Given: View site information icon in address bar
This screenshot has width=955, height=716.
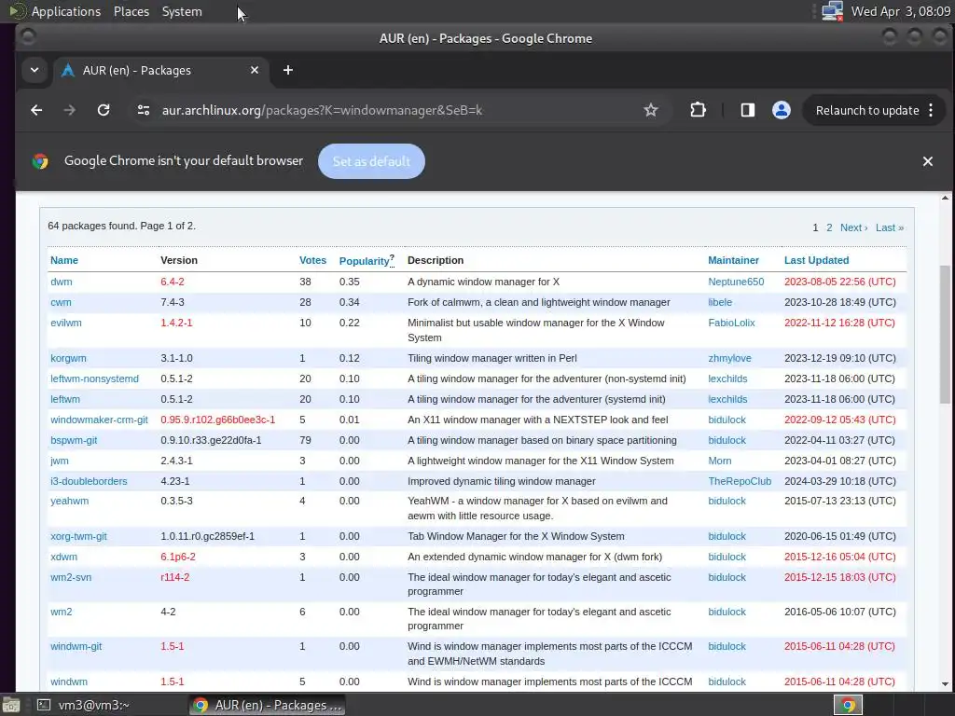Looking at the screenshot, I should 144,110.
